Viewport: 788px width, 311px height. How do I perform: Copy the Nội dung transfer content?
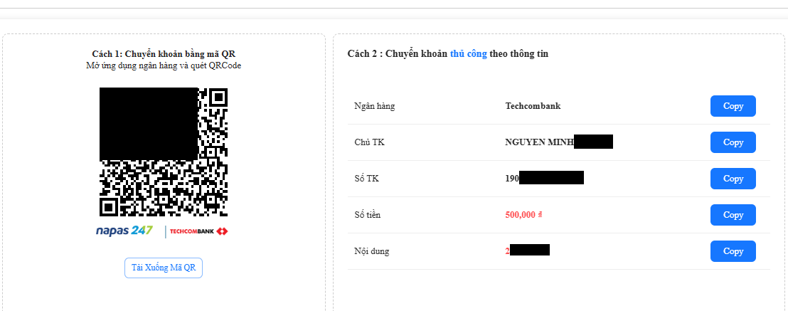coord(733,251)
